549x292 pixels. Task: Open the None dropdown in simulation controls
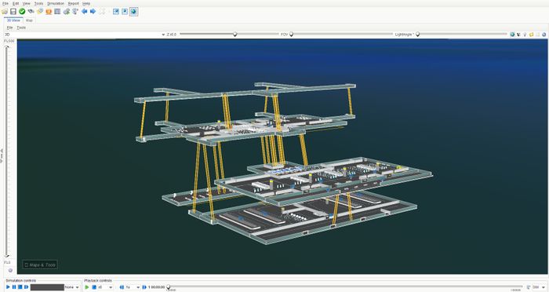(x=72, y=287)
